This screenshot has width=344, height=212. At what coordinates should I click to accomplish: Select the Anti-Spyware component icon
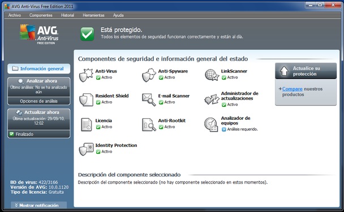(149, 75)
